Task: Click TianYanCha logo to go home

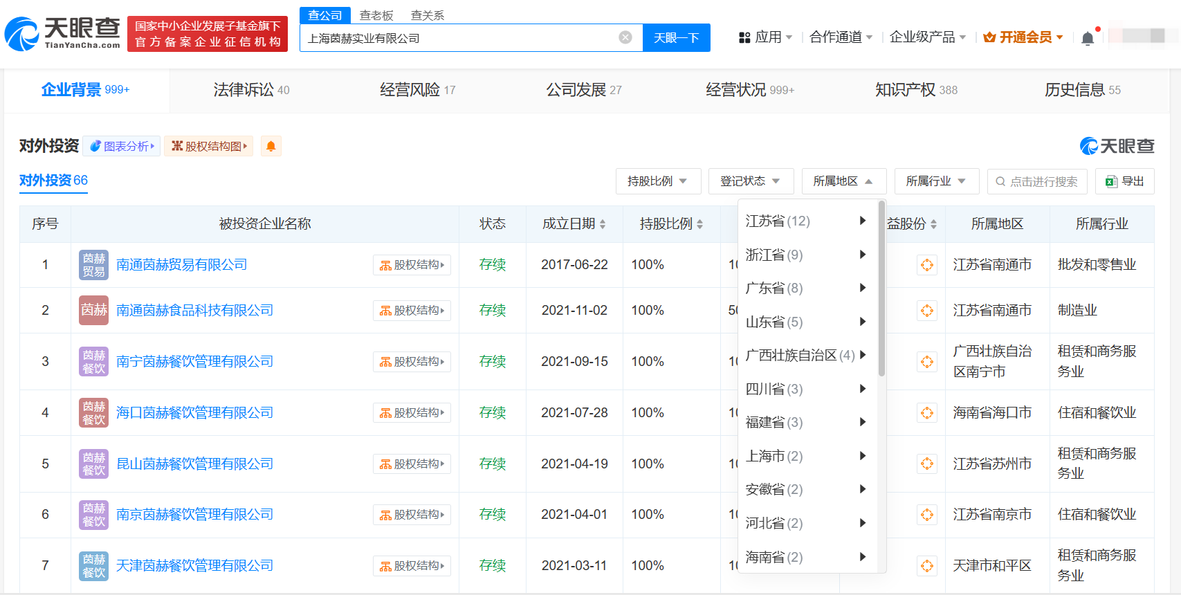Action: coord(64,33)
